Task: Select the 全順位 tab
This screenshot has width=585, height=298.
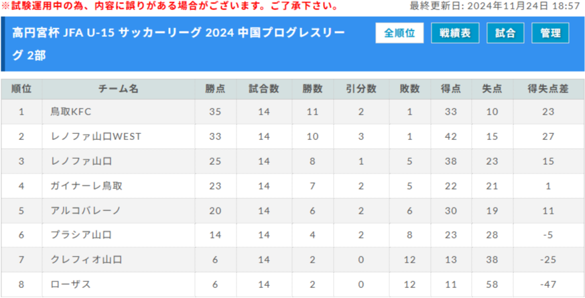Action: click(399, 33)
